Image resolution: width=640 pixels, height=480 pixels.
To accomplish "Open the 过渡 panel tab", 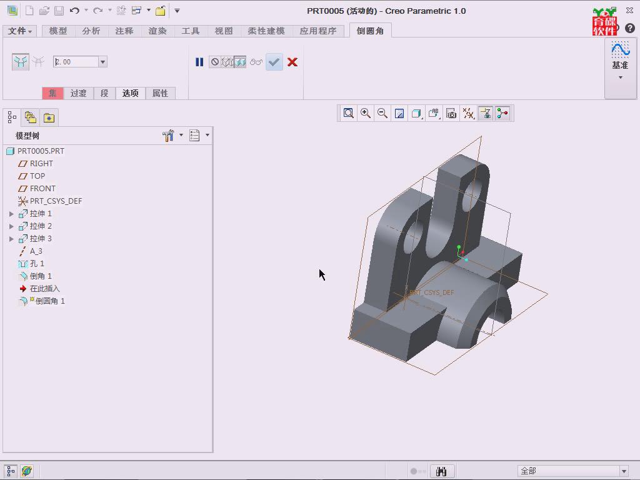I will 78,93.
